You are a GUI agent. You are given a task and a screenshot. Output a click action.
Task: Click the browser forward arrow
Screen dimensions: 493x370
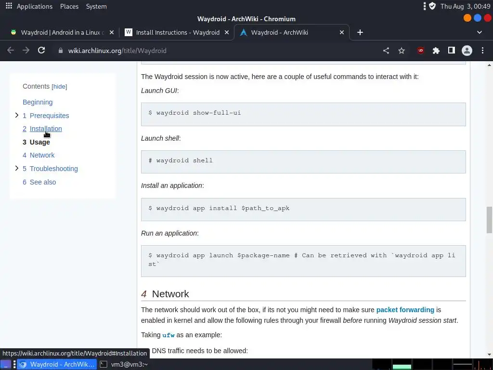pyautogui.click(x=26, y=51)
